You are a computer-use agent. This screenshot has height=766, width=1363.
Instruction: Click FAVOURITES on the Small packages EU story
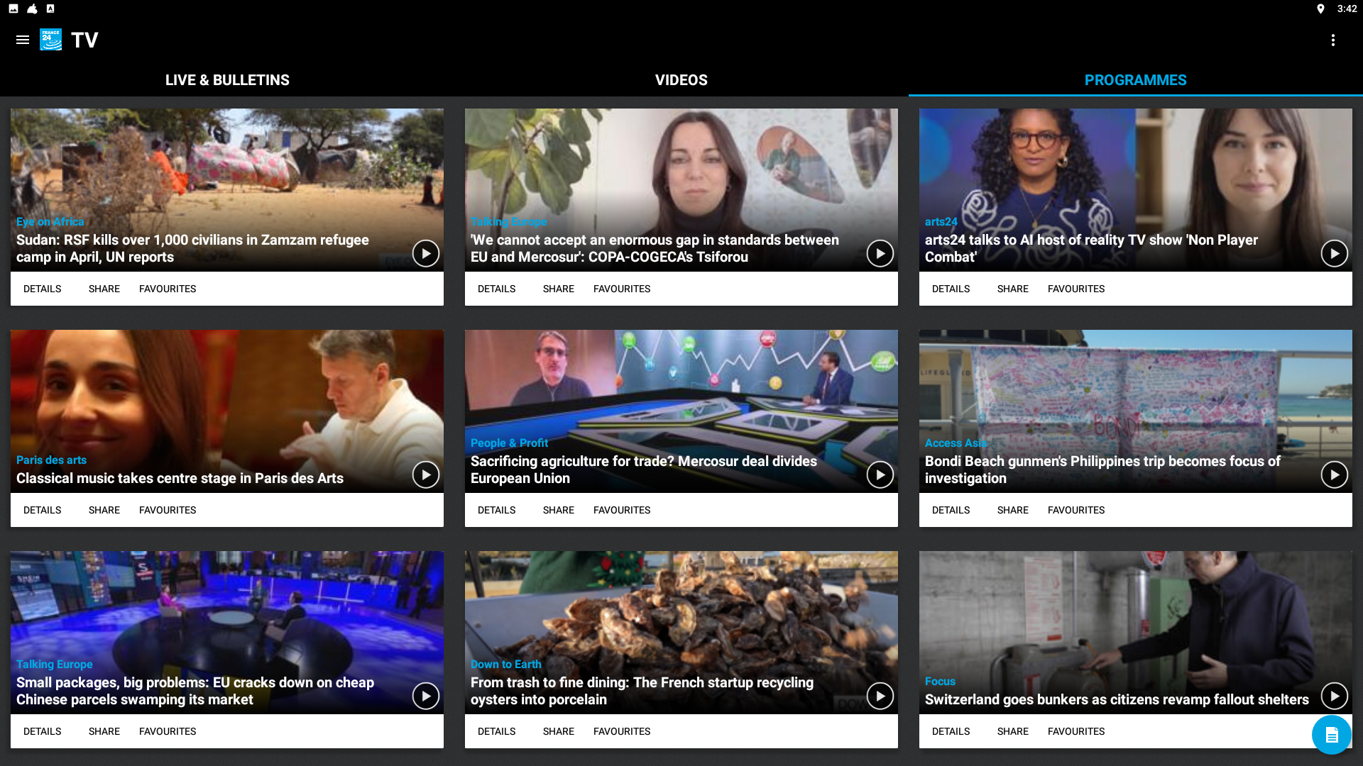[x=167, y=731]
